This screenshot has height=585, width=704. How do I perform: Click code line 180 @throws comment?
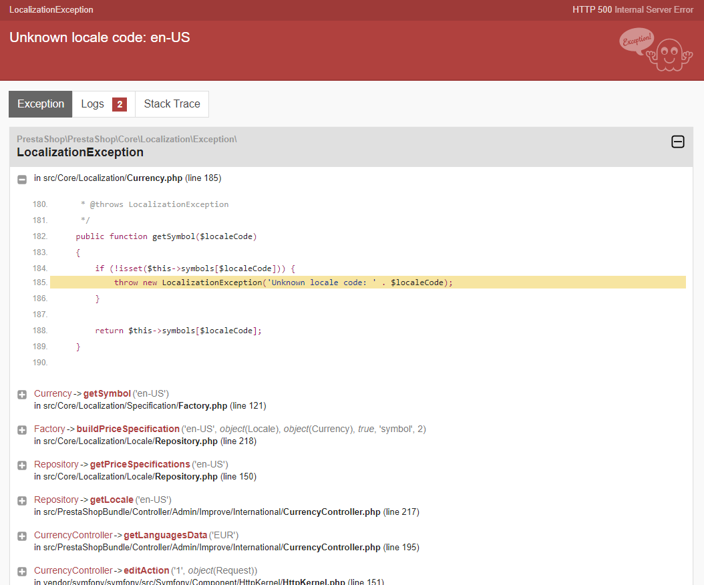[154, 205]
